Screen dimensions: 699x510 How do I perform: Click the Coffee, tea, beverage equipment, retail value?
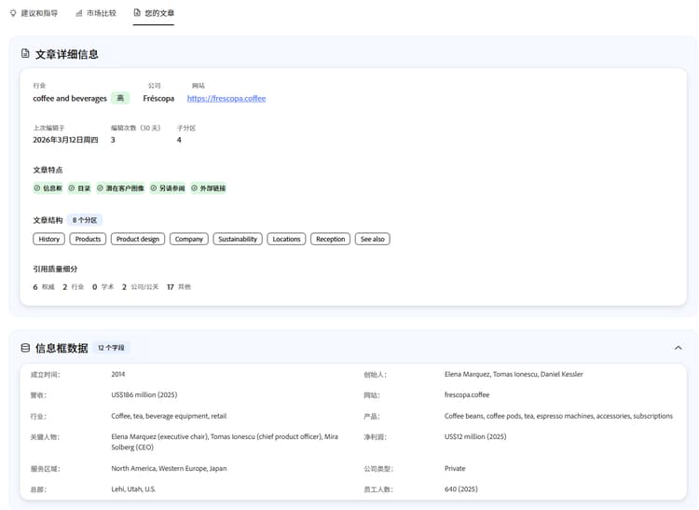point(169,416)
